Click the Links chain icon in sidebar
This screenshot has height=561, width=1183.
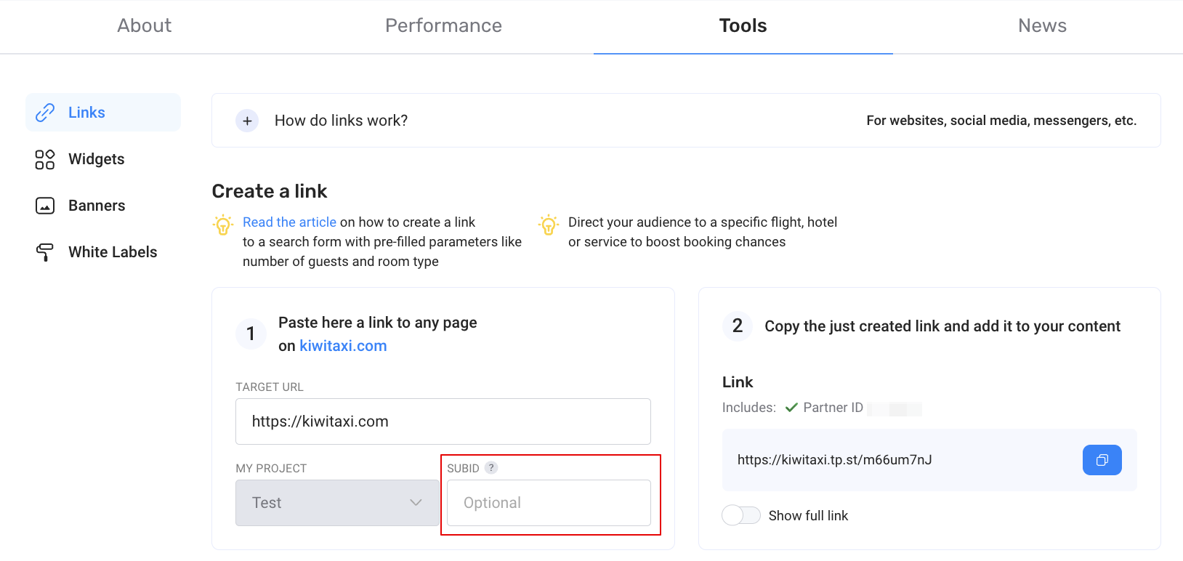pos(45,113)
